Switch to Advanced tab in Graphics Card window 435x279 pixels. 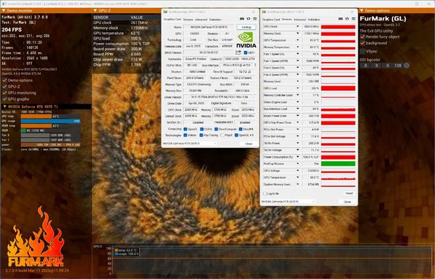[x=201, y=19]
